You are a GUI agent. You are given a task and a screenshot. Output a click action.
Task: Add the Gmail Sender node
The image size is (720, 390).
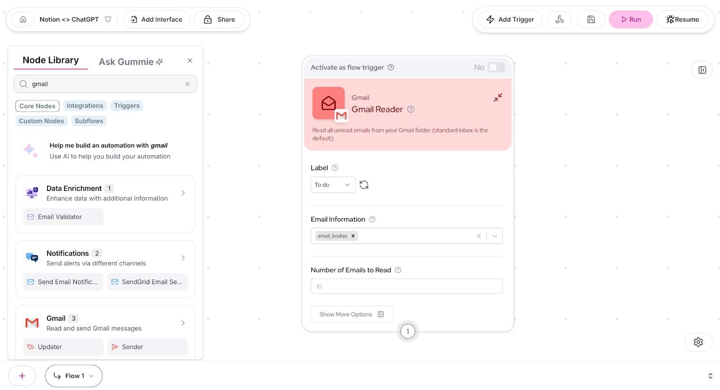point(147,346)
